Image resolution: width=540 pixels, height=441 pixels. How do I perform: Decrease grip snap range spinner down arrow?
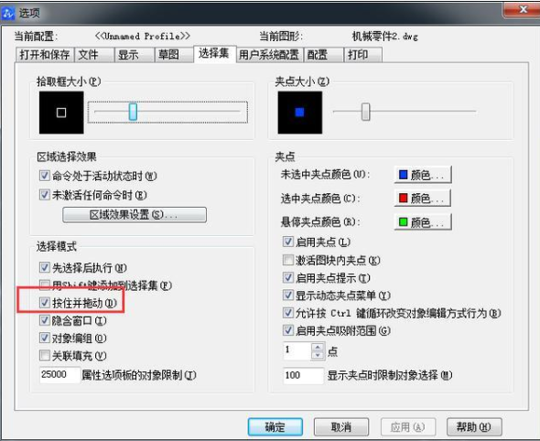point(318,355)
